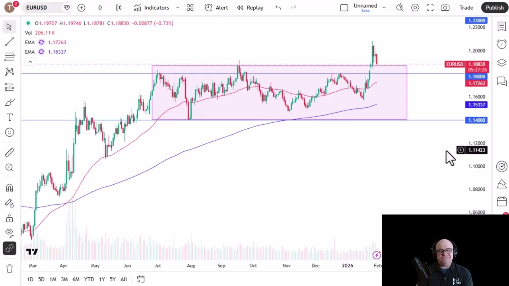This screenshot has height=286, width=509.
Task: Open the go to date calendar
Action: pyautogui.click(x=140, y=279)
